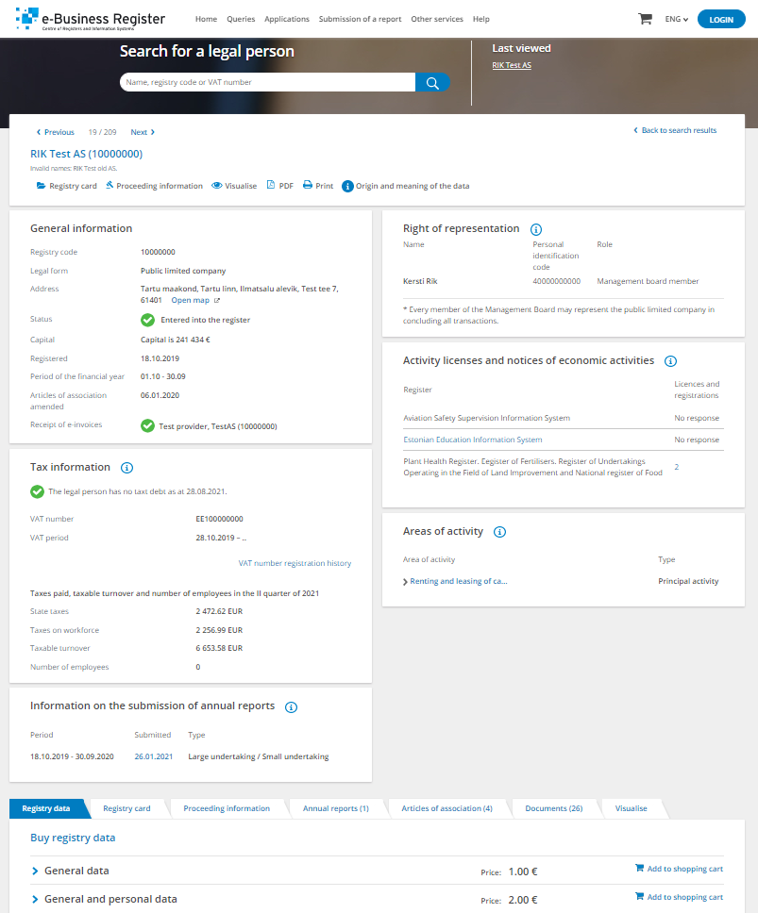Click external link icon after Open map
This screenshot has width=758, height=913.
[217, 301]
